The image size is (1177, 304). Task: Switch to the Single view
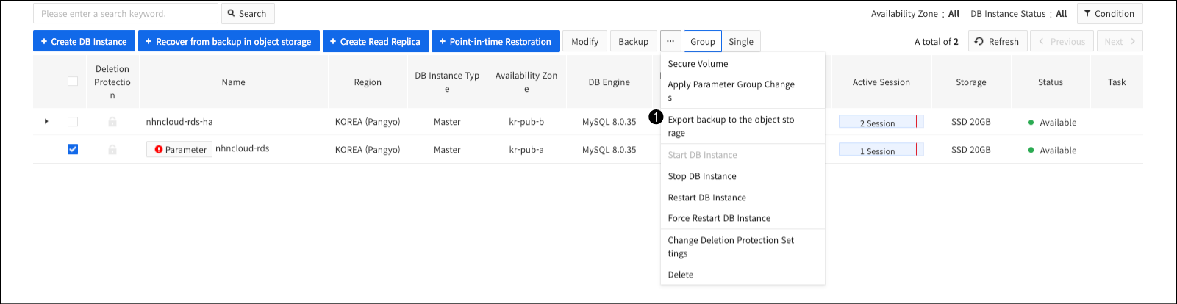tap(740, 41)
